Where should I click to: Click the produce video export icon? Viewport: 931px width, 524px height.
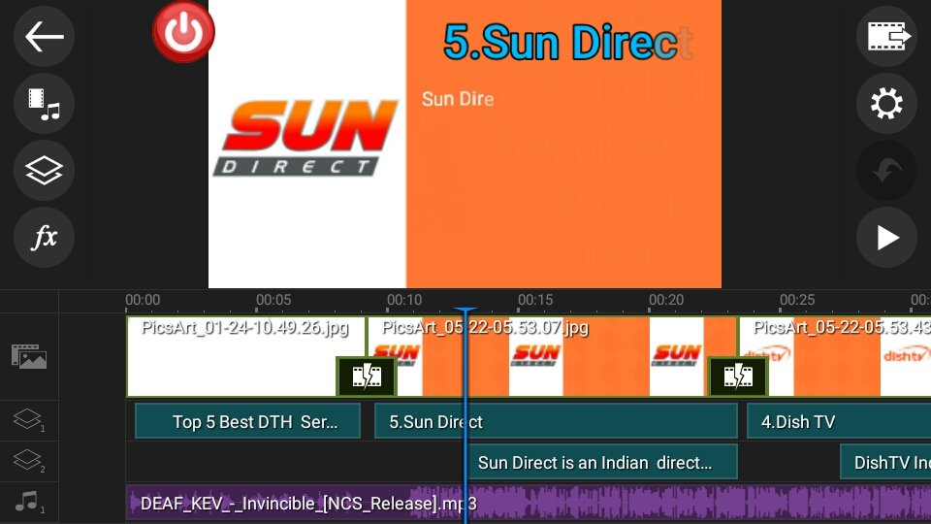(887, 37)
